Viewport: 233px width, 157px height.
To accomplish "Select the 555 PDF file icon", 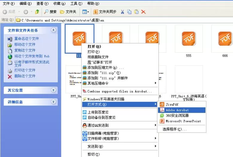I will pyautogui.click(x=189, y=39).
